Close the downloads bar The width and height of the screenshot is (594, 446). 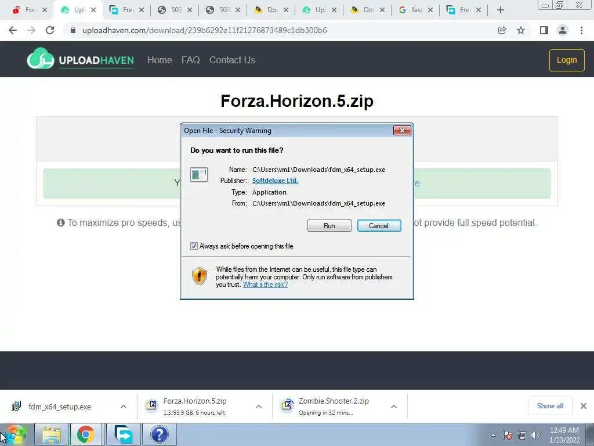pyautogui.click(x=584, y=406)
